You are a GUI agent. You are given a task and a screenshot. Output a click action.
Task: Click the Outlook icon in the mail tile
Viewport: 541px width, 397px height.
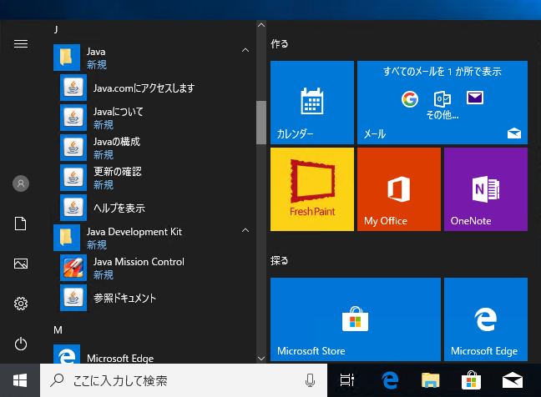[x=442, y=99]
